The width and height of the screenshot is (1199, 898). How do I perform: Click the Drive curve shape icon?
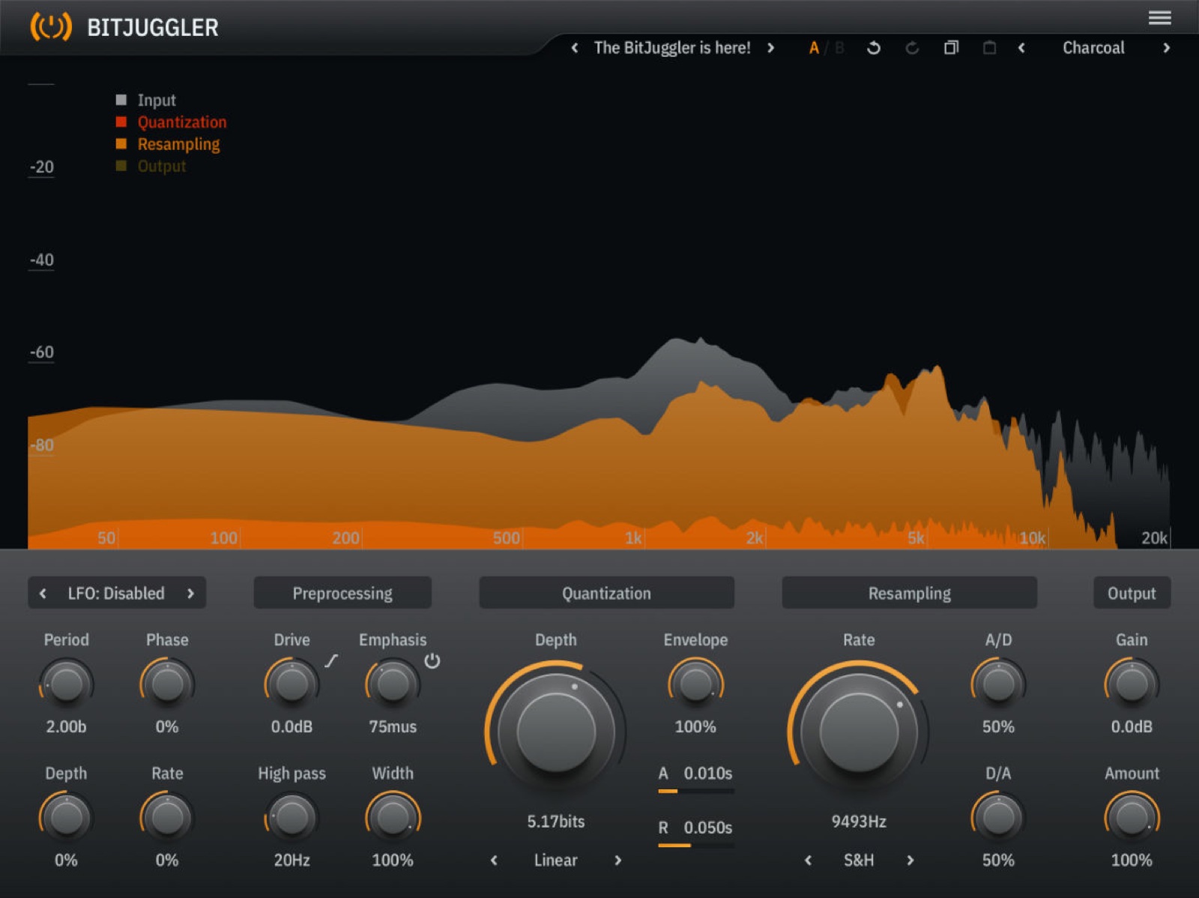pos(331,660)
